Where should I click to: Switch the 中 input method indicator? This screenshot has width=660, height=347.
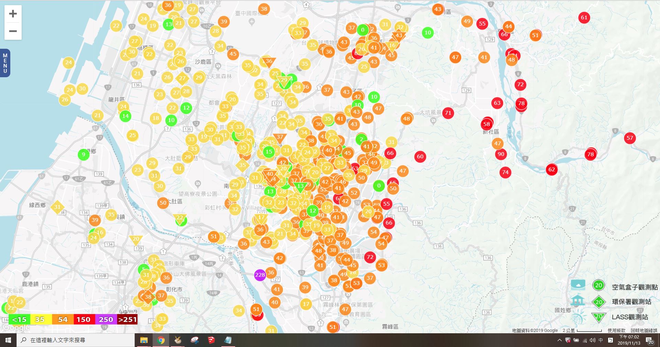coord(601,340)
